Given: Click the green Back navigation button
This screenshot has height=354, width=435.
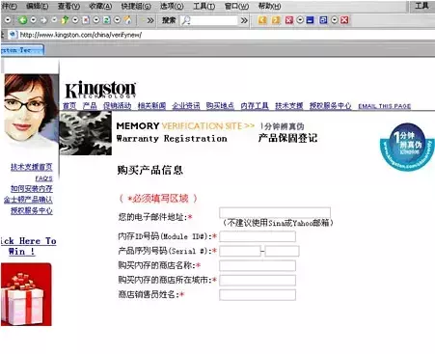Looking at the screenshot, I should coord(22,20).
